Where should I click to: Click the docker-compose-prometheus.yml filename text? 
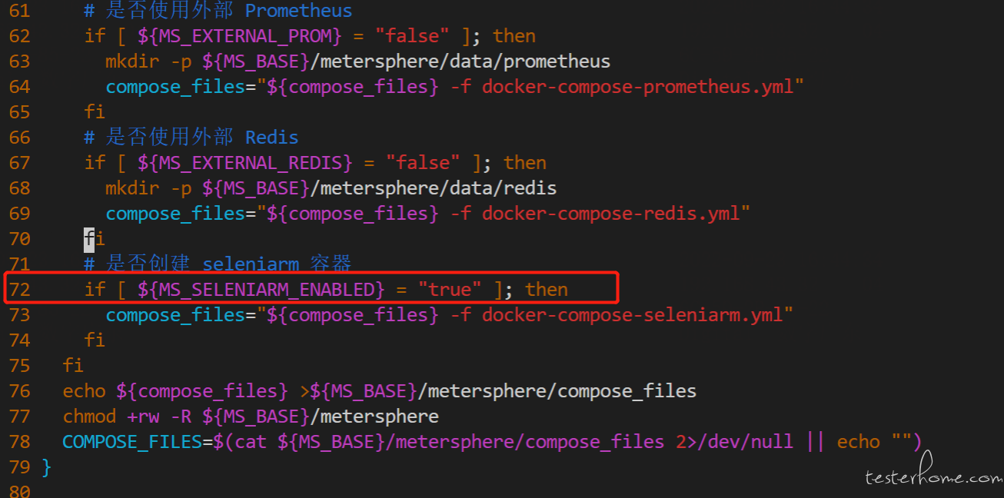tap(638, 87)
